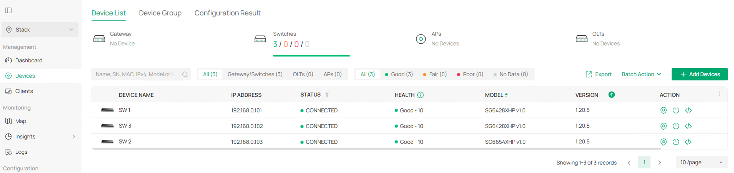This screenshot has width=734, height=173.
Task: Click the device search input field
Action: tap(141, 74)
